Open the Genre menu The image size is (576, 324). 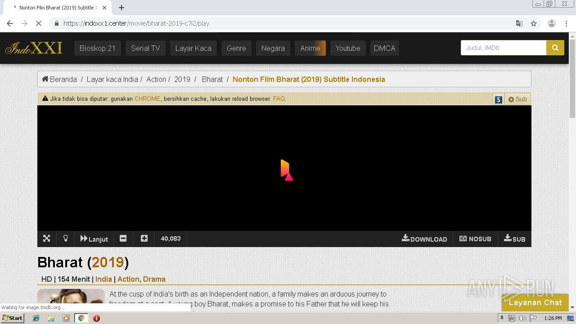coord(236,48)
